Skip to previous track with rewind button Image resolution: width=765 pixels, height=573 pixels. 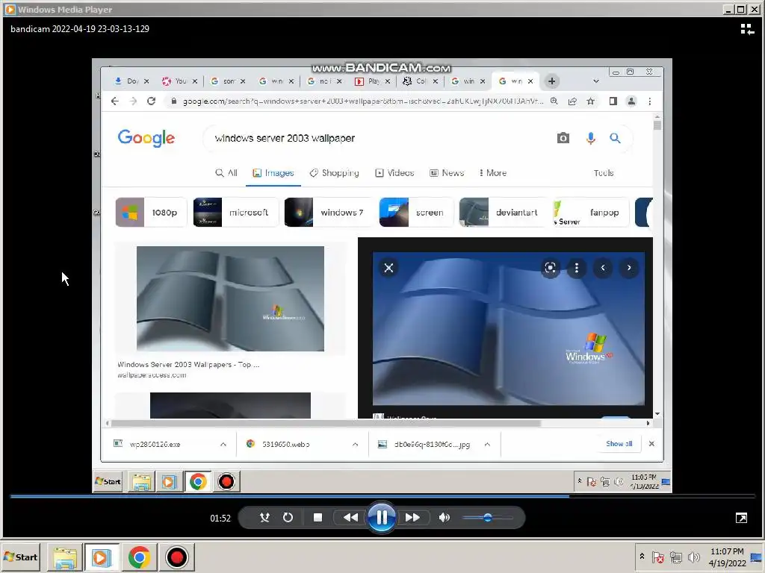350,518
